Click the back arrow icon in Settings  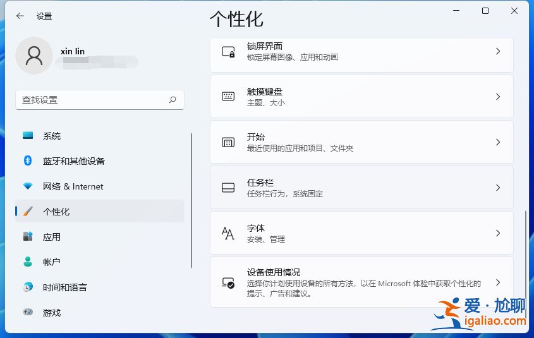pos(20,16)
